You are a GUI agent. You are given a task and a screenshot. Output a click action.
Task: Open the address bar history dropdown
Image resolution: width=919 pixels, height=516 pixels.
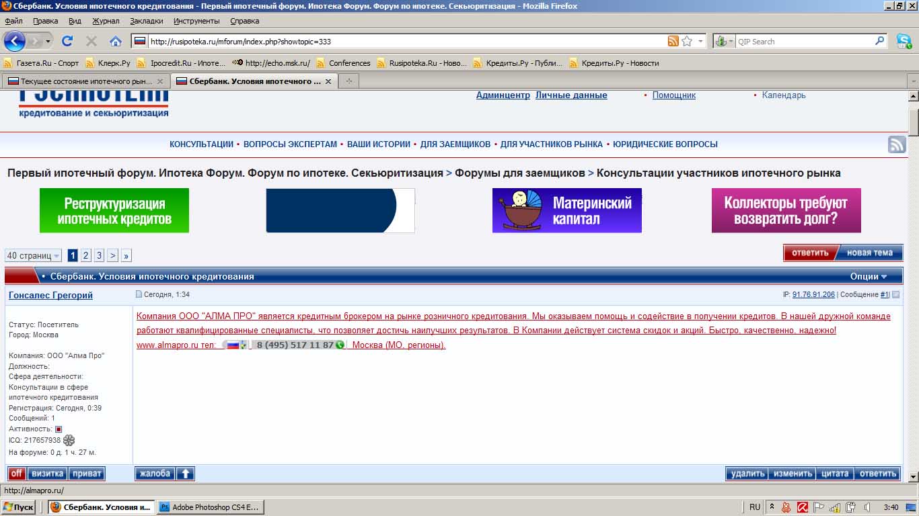click(x=700, y=41)
